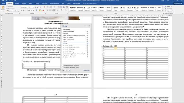Click the Share (Поделиться) button
Screen dimensions: 184x103
[x=177, y=3]
